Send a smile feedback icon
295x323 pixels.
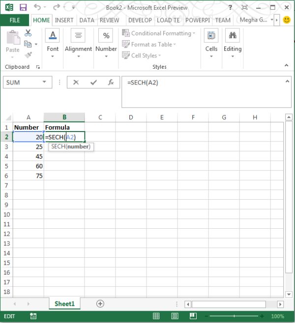pos(287,20)
